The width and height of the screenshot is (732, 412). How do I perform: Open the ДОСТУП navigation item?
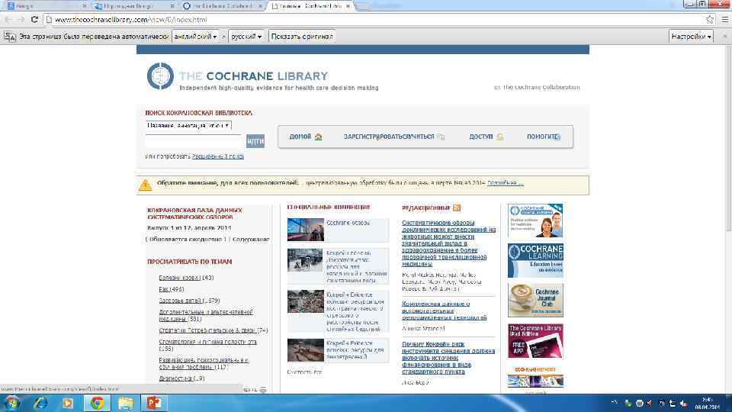(x=481, y=137)
